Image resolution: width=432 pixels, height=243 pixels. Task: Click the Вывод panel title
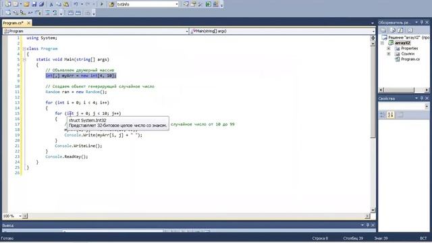tap(7, 225)
